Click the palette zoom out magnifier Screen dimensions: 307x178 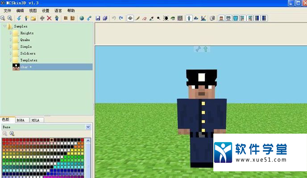coord(5,134)
